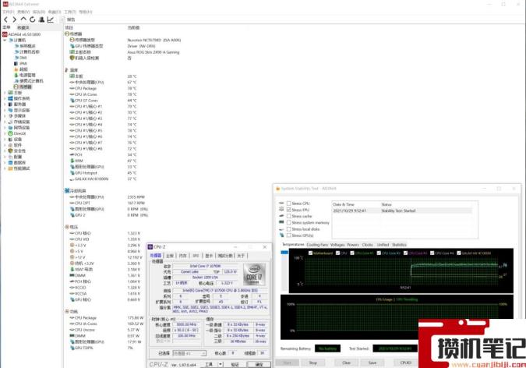Expand the Motherboard tree node
This screenshot has height=368, width=526.
tap(5, 93)
